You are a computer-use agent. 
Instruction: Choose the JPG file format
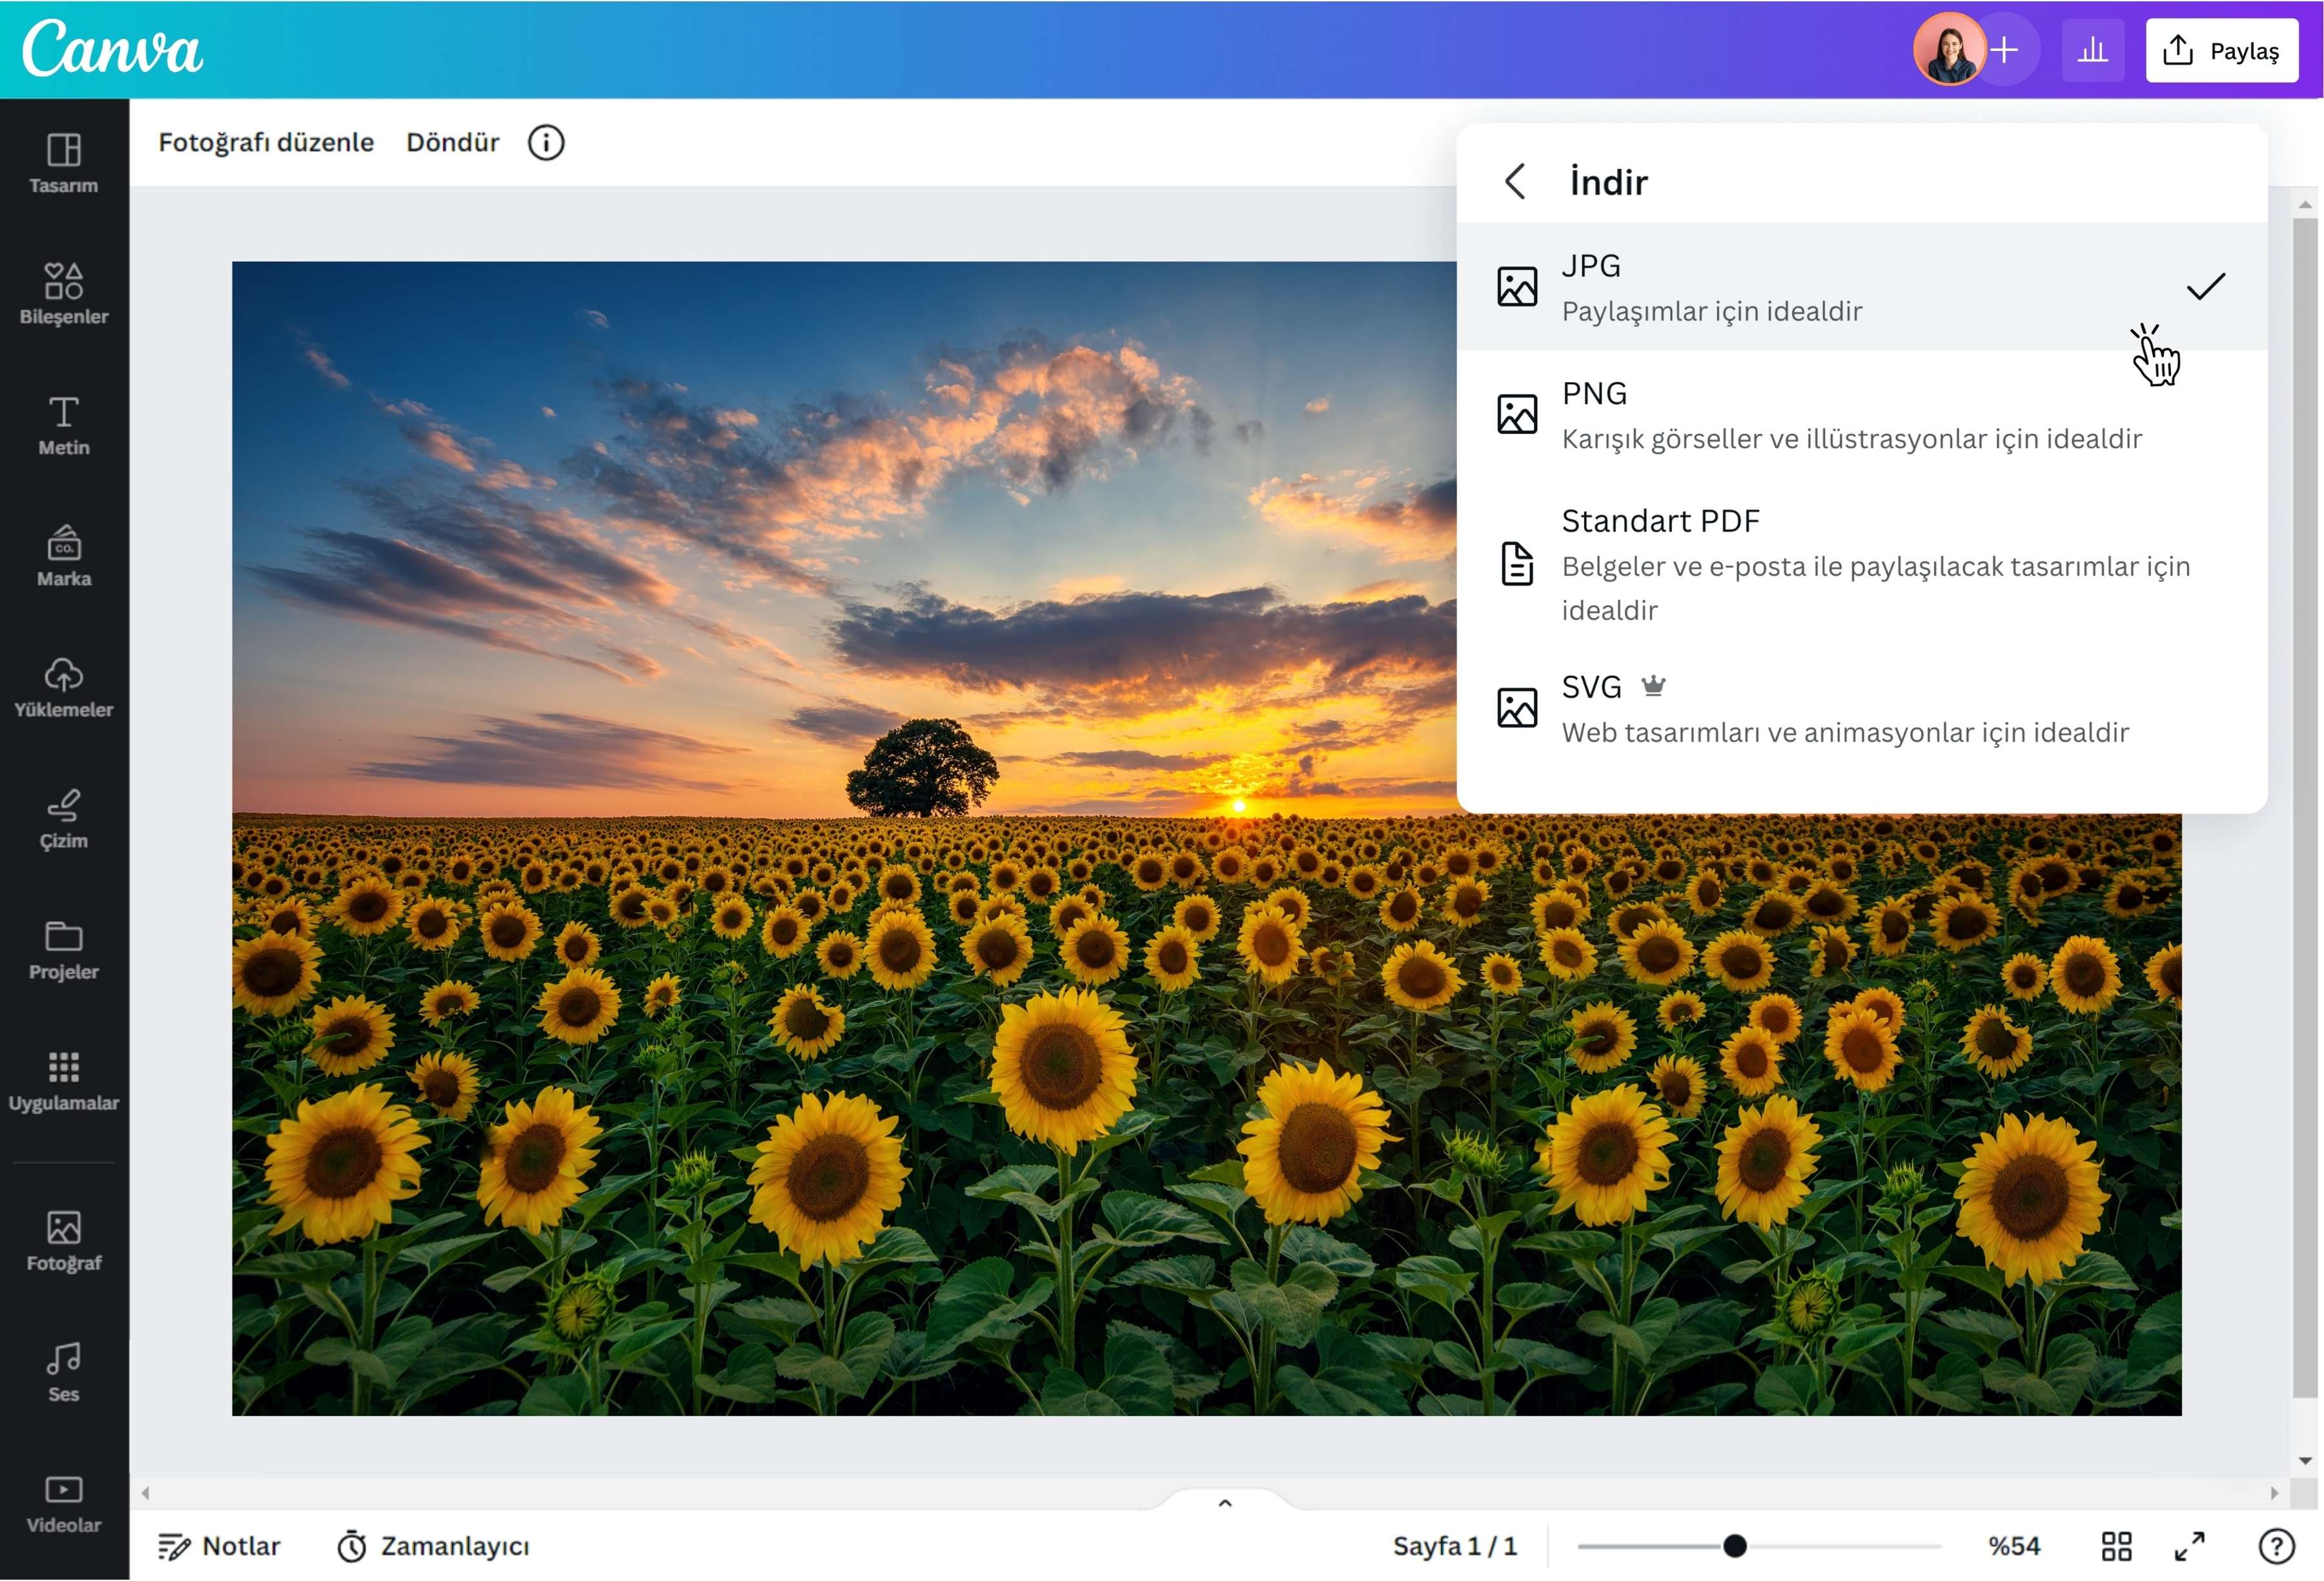click(1862, 287)
